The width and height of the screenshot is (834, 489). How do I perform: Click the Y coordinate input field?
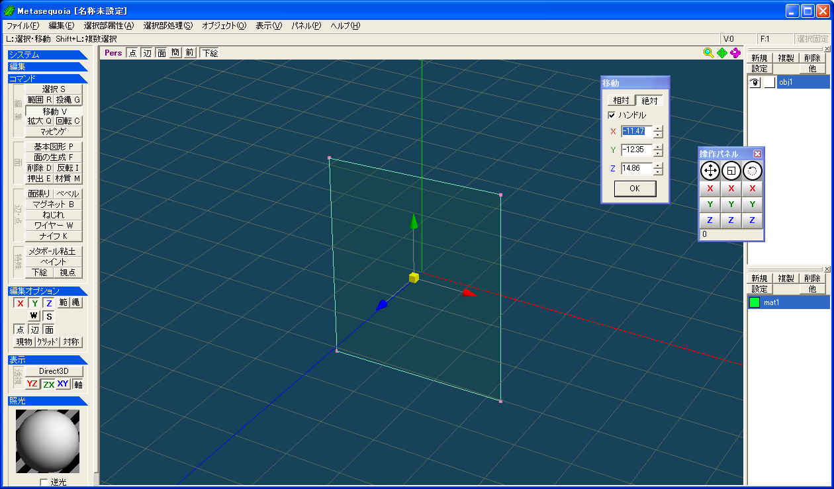636,150
